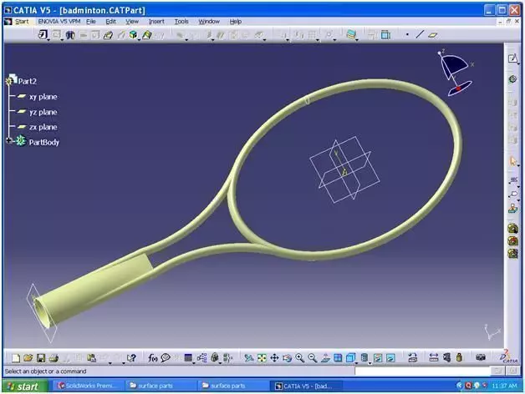Click the yellow pencil solid icon in top toolbar
Image resolution: width=525 pixels, height=394 pixels.
pos(146,35)
